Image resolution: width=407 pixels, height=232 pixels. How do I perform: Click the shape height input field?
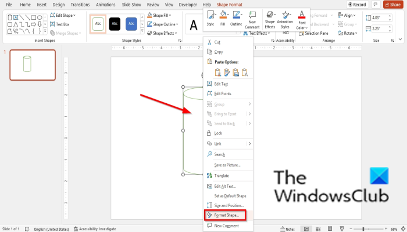[x=379, y=17]
